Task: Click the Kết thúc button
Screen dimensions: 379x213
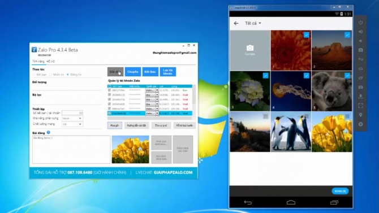Action: [150, 72]
